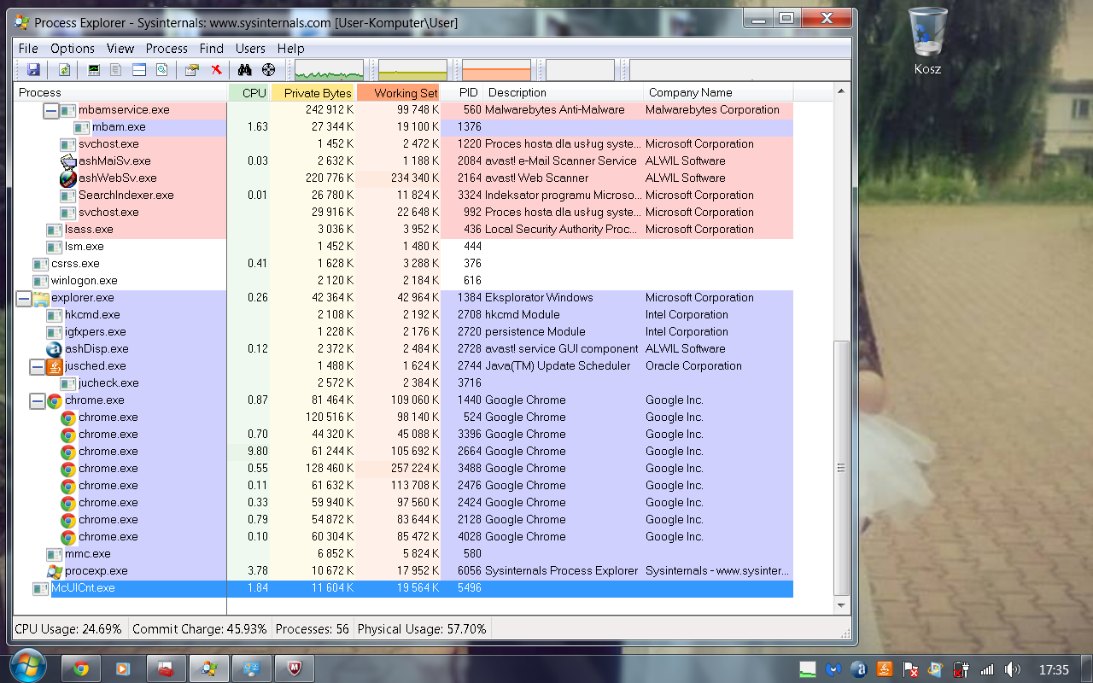
Task: Click the Save toolbar icon
Action: tap(33, 70)
